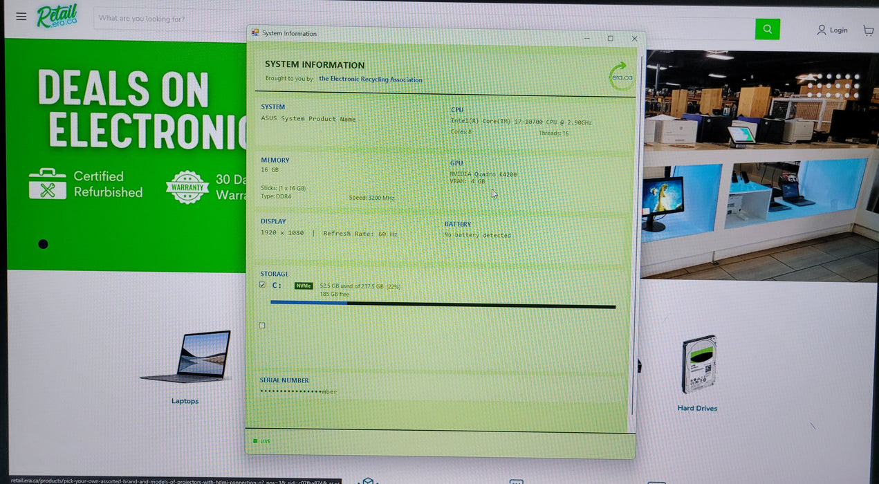This screenshot has height=484, width=879.
Task: Click the 'Threads: 16' value
Action: 553,133
